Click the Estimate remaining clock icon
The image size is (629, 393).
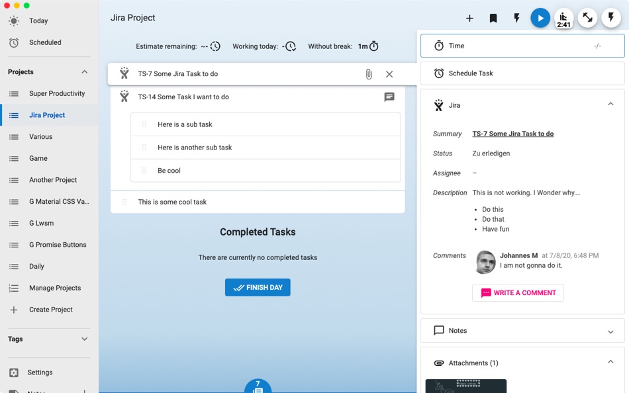(215, 46)
